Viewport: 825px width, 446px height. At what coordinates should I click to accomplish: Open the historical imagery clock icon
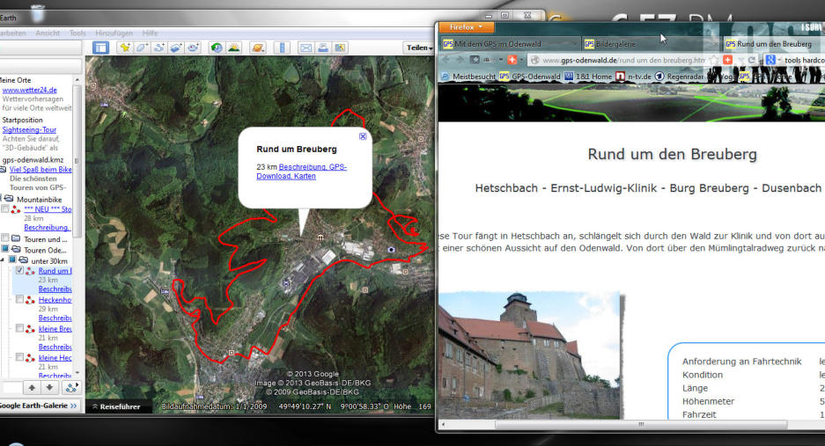tap(217, 48)
